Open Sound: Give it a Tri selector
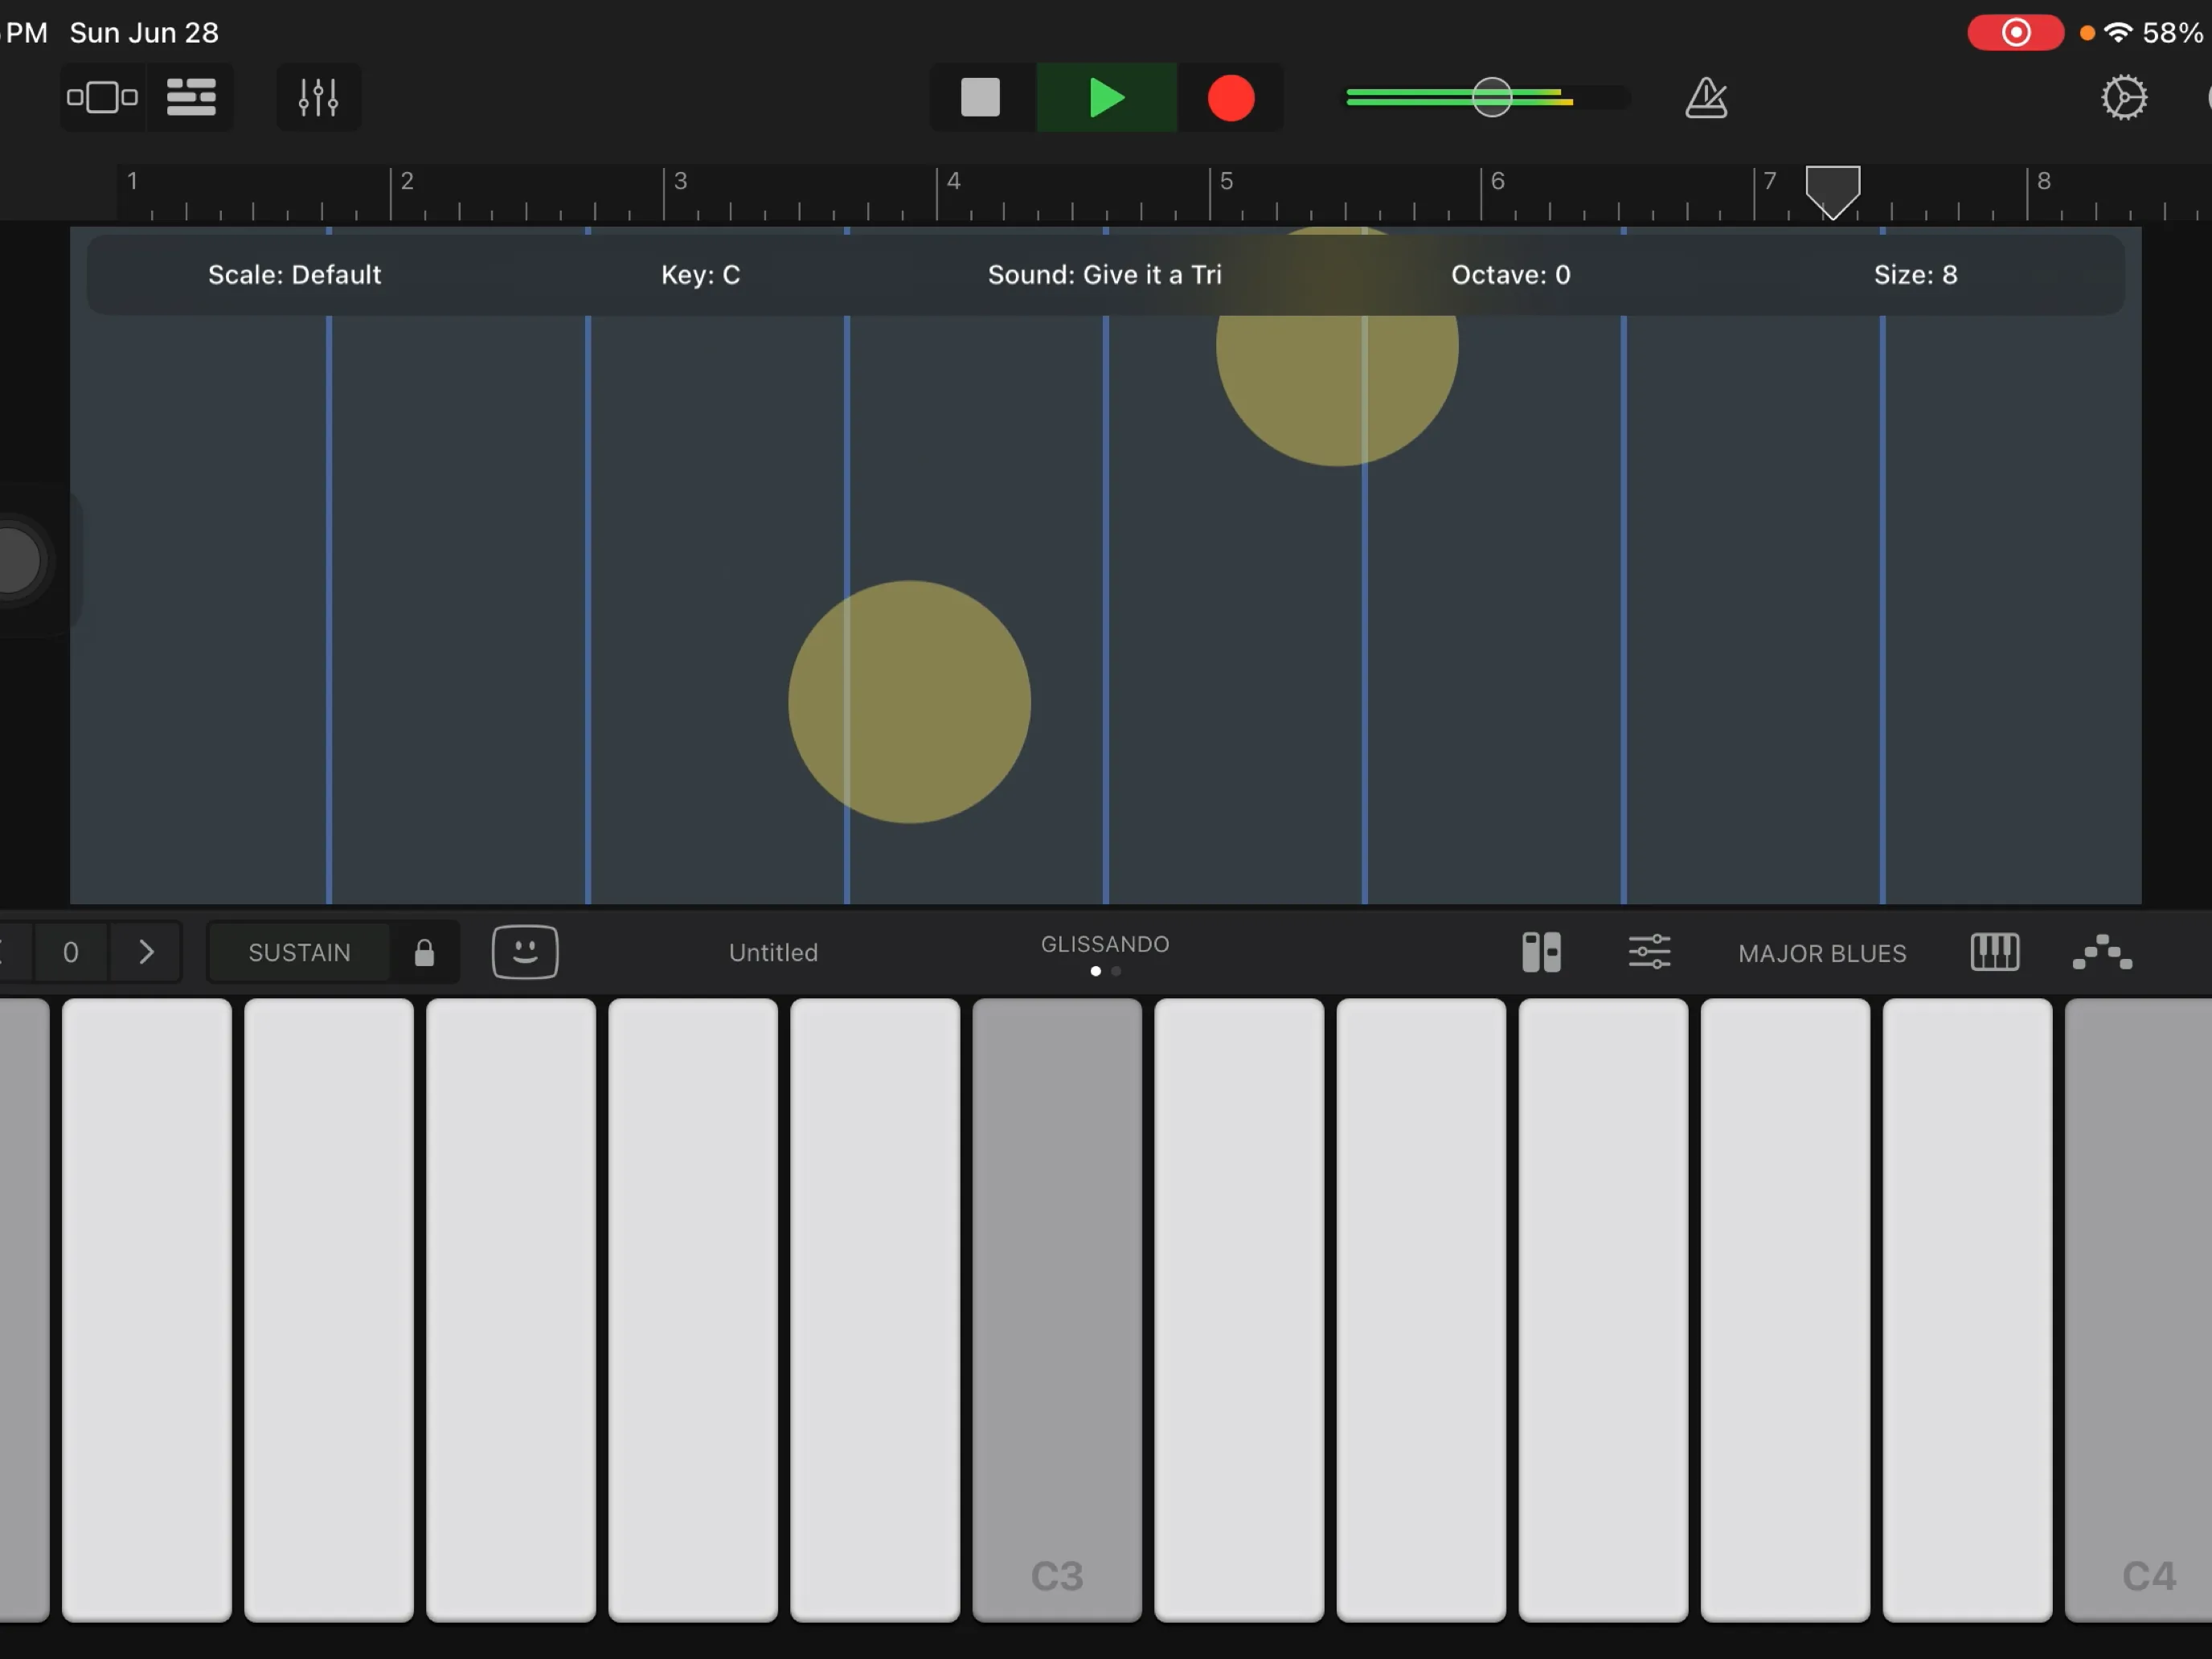The image size is (2212, 1659). click(1105, 275)
